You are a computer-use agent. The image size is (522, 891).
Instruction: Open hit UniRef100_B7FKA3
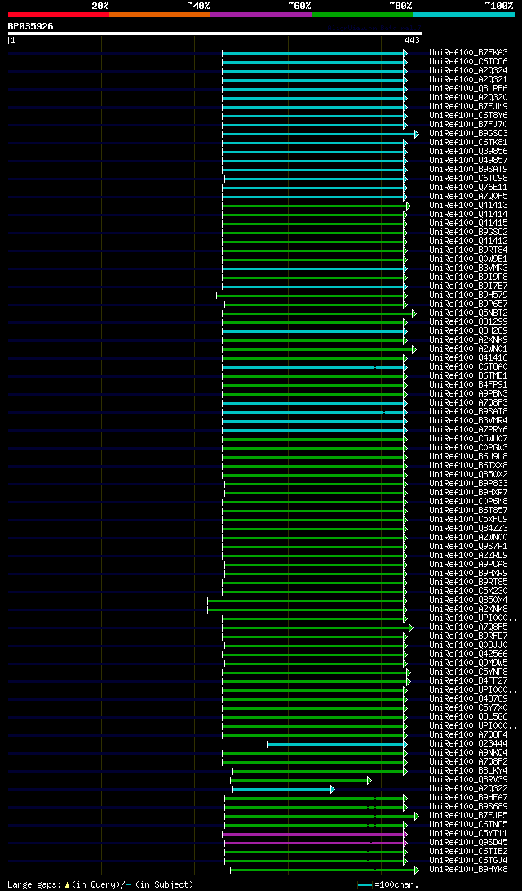pos(469,53)
